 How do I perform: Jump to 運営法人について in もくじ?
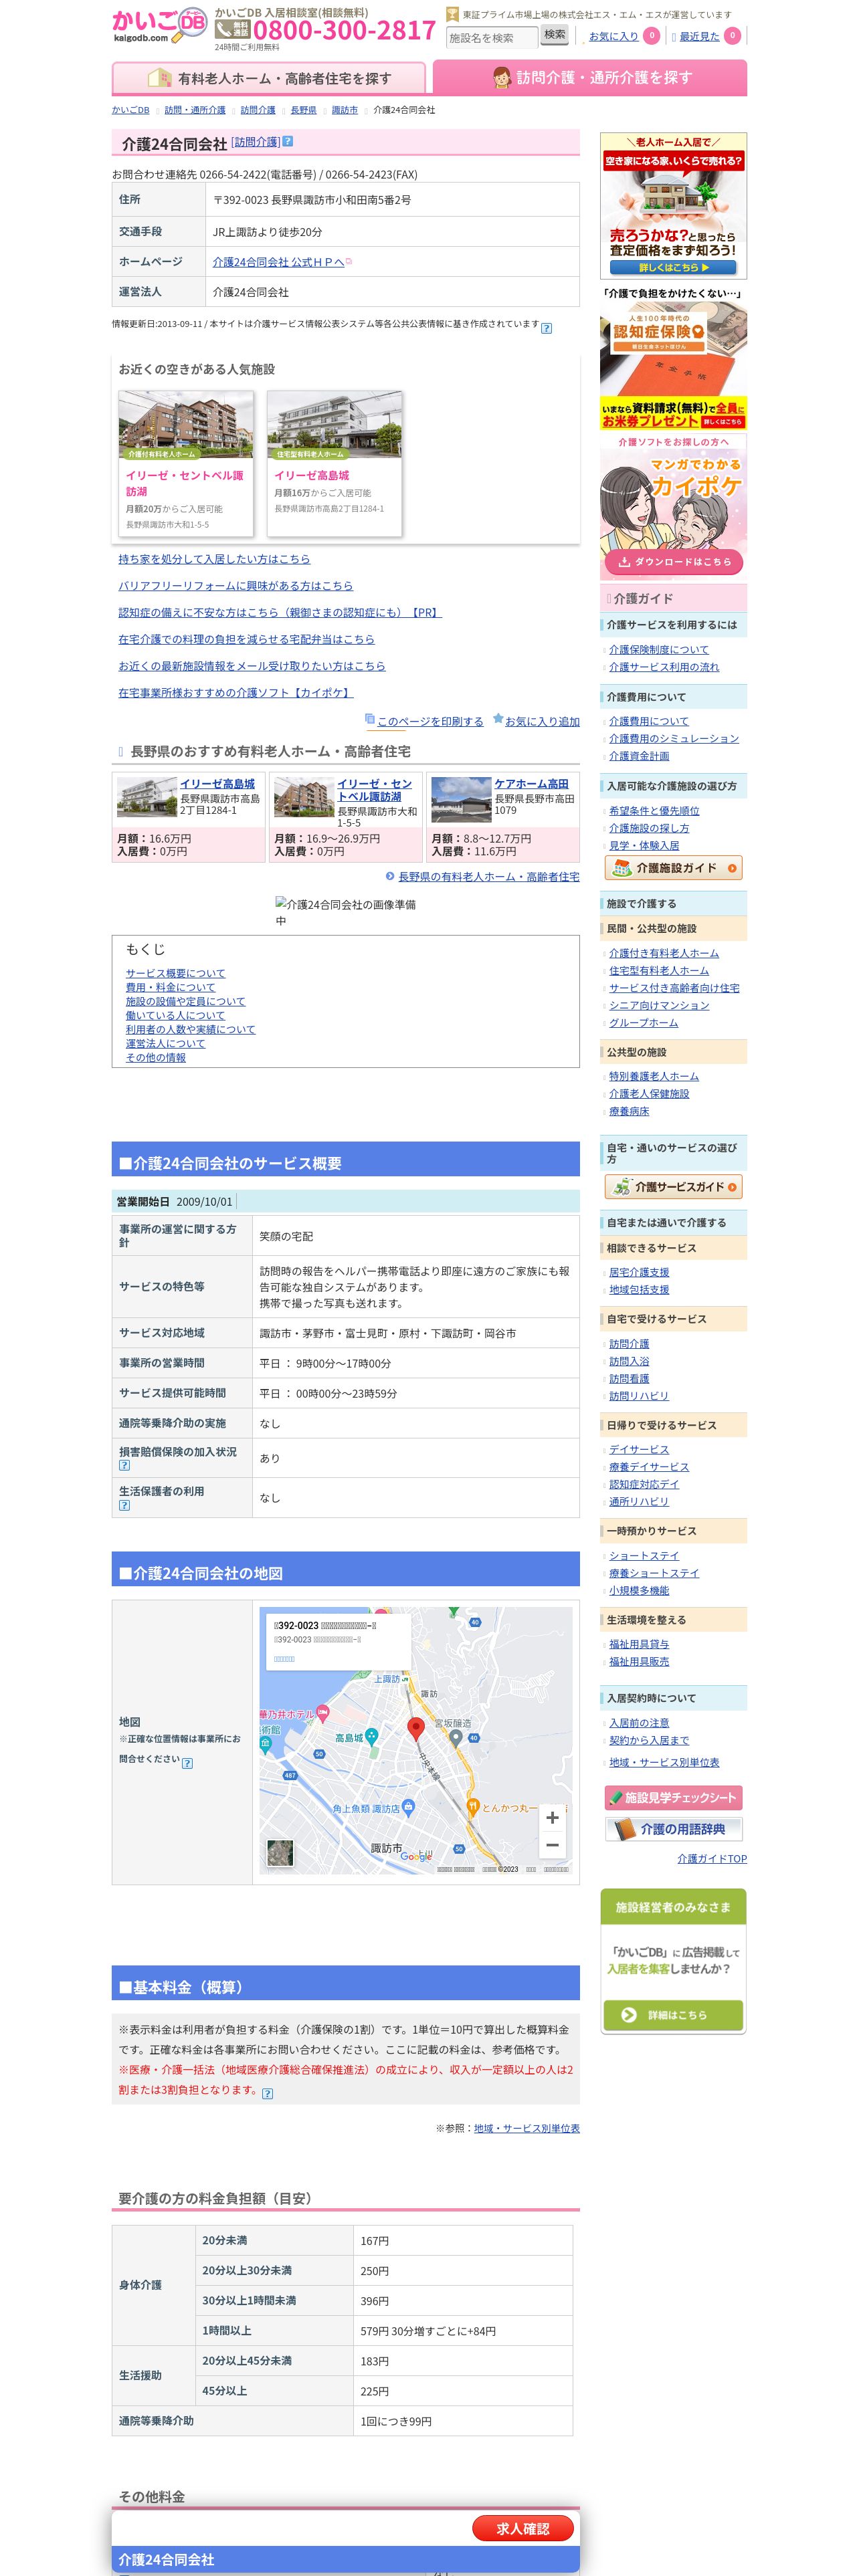point(165,1043)
